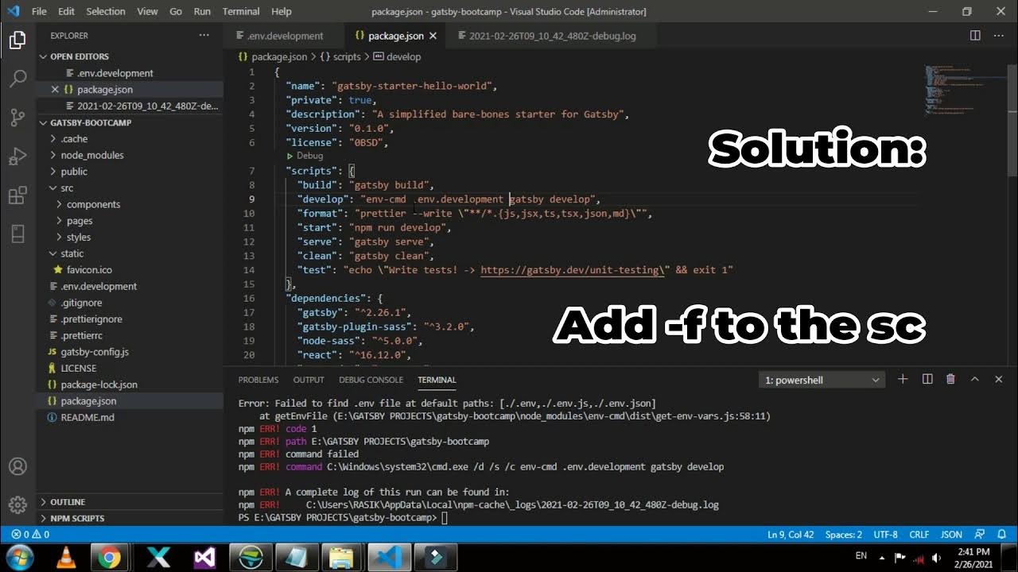Close package.json in Open Editors list
The image size is (1018, 572).
[55, 90]
